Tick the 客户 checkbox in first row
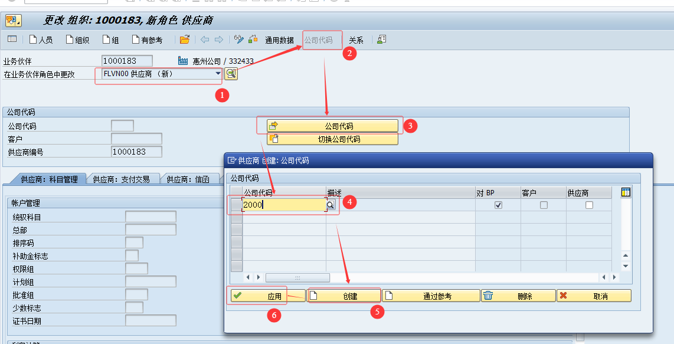 coord(544,205)
